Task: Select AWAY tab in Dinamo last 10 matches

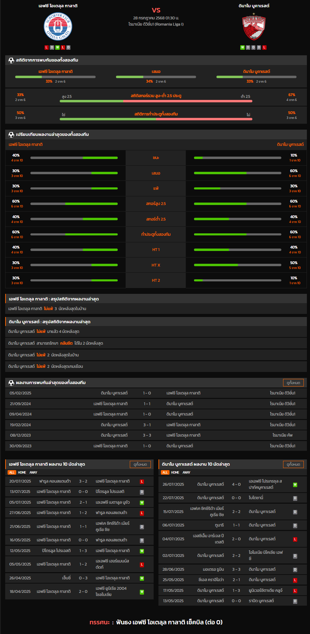Action: click(x=186, y=473)
